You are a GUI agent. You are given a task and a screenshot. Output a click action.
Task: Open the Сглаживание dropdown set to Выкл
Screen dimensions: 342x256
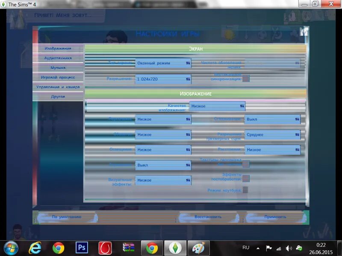tap(273, 119)
